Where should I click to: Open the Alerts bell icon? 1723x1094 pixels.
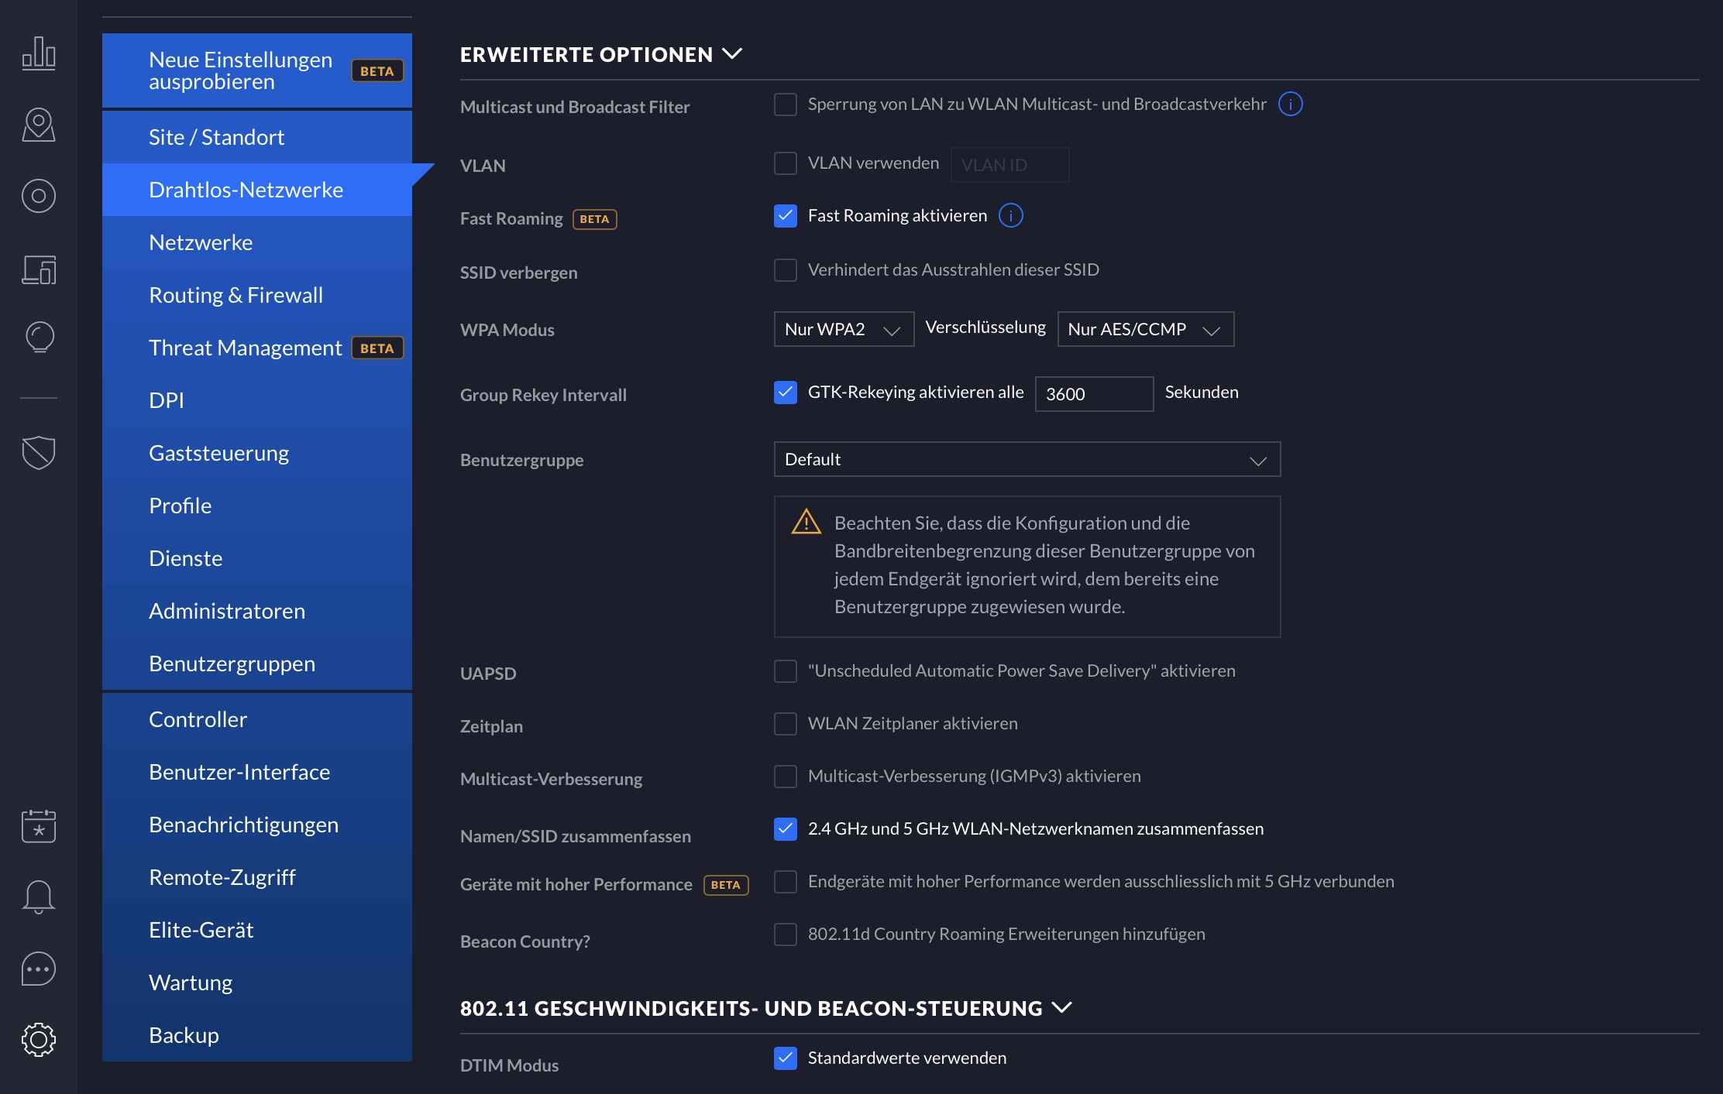pos(39,897)
